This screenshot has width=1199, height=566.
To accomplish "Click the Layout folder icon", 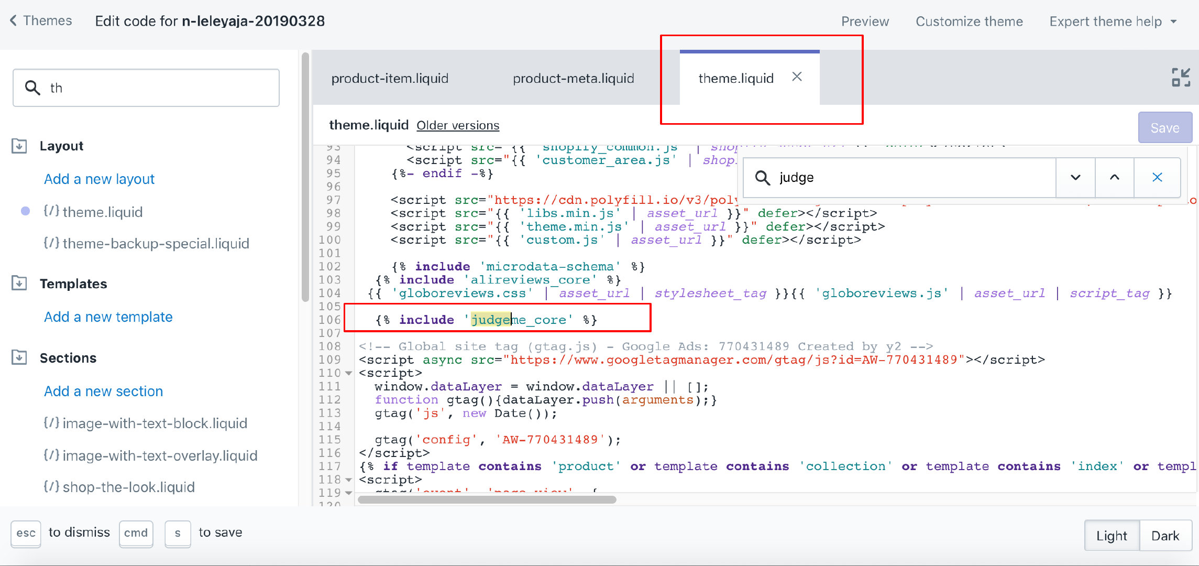I will click(x=19, y=146).
